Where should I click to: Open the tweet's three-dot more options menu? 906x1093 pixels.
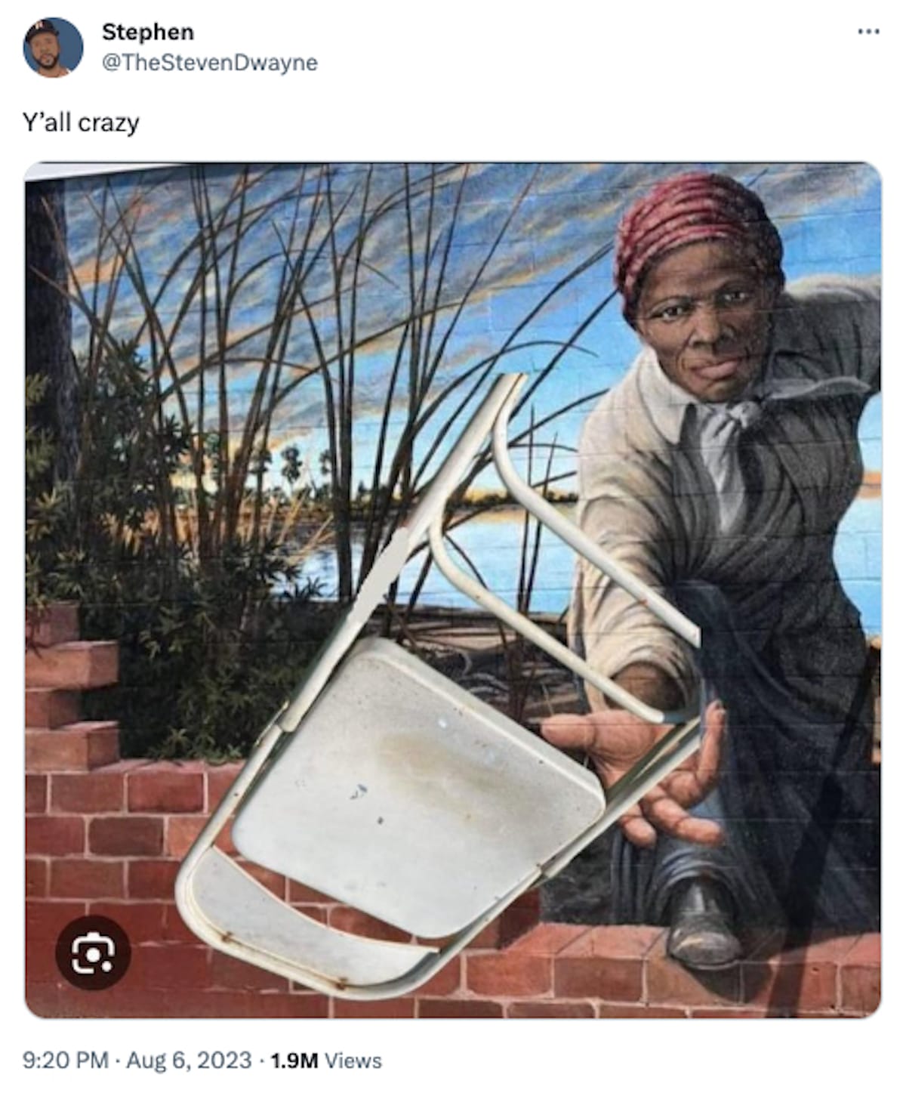click(868, 32)
